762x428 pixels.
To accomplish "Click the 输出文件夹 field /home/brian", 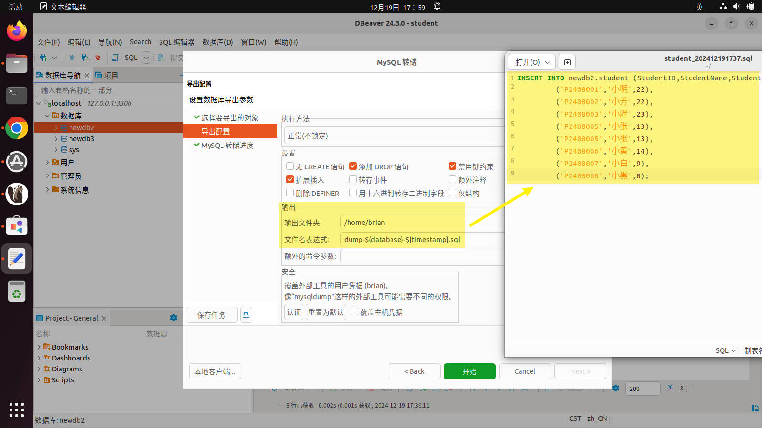I will (x=422, y=222).
